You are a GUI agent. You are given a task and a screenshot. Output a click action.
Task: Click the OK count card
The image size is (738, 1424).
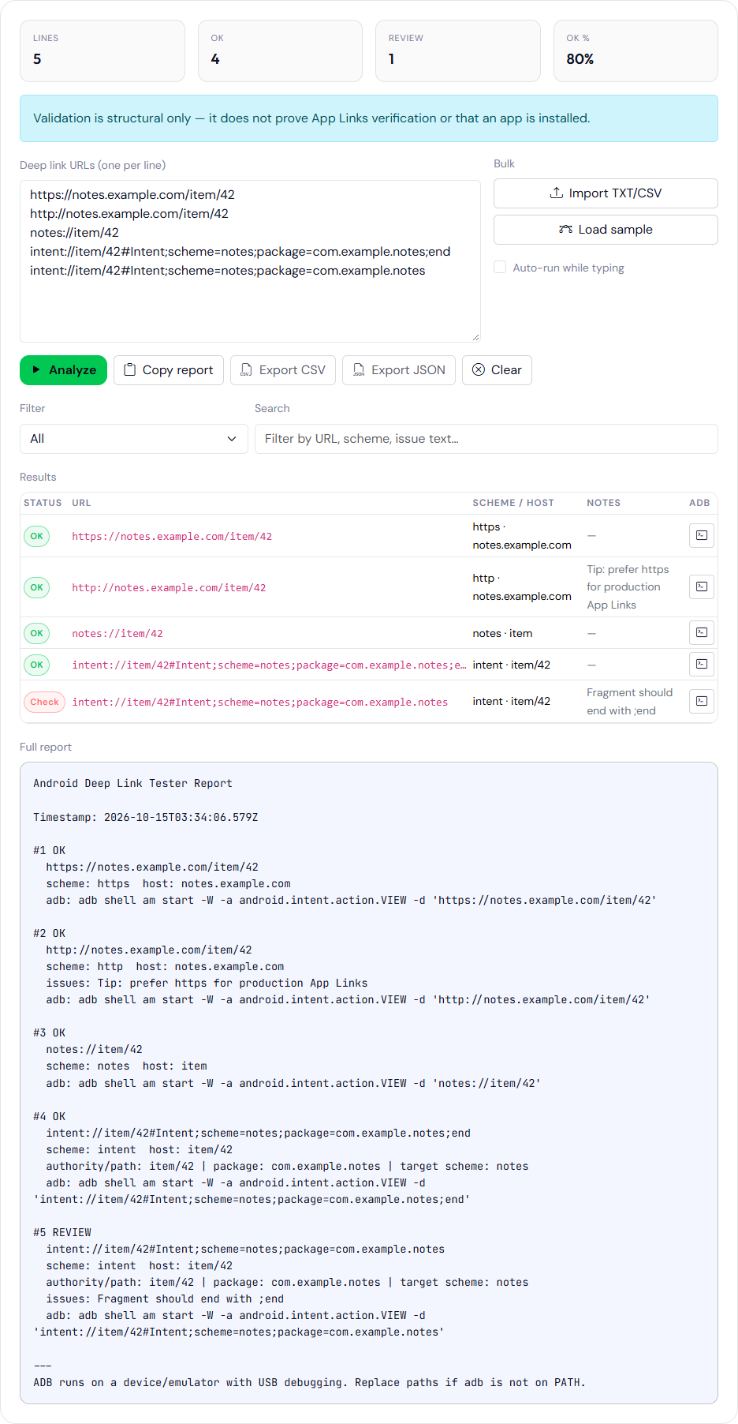280,51
